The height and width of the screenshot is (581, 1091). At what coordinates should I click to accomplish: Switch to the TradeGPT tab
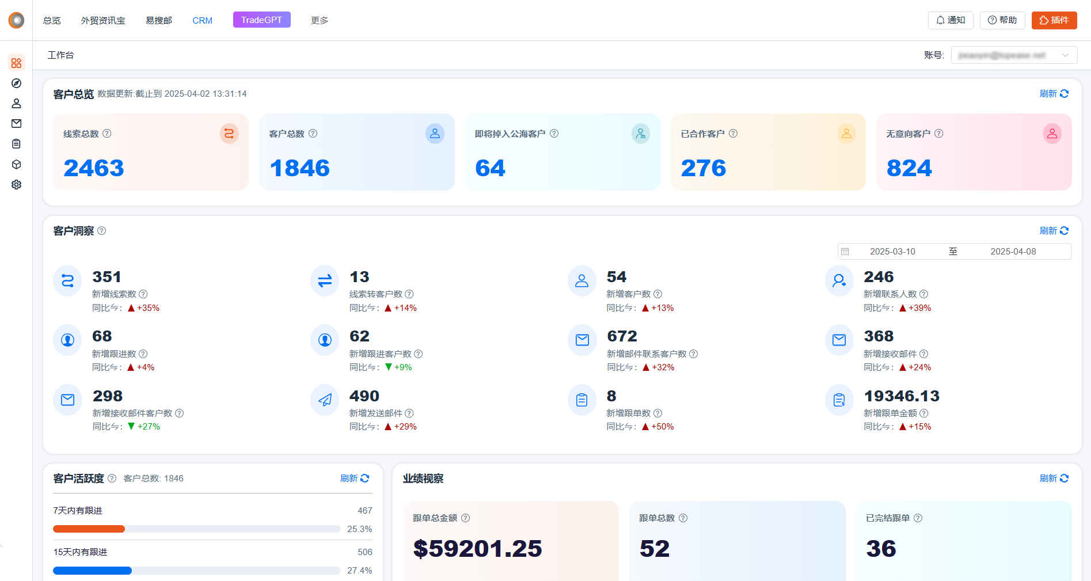pyautogui.click(x=261, y=19)
